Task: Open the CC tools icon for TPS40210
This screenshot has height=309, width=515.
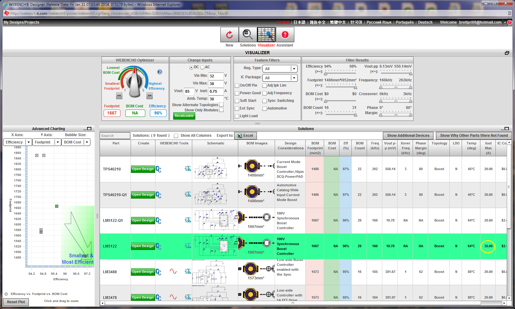Action: pyautogui.click(x=159, y=169)
